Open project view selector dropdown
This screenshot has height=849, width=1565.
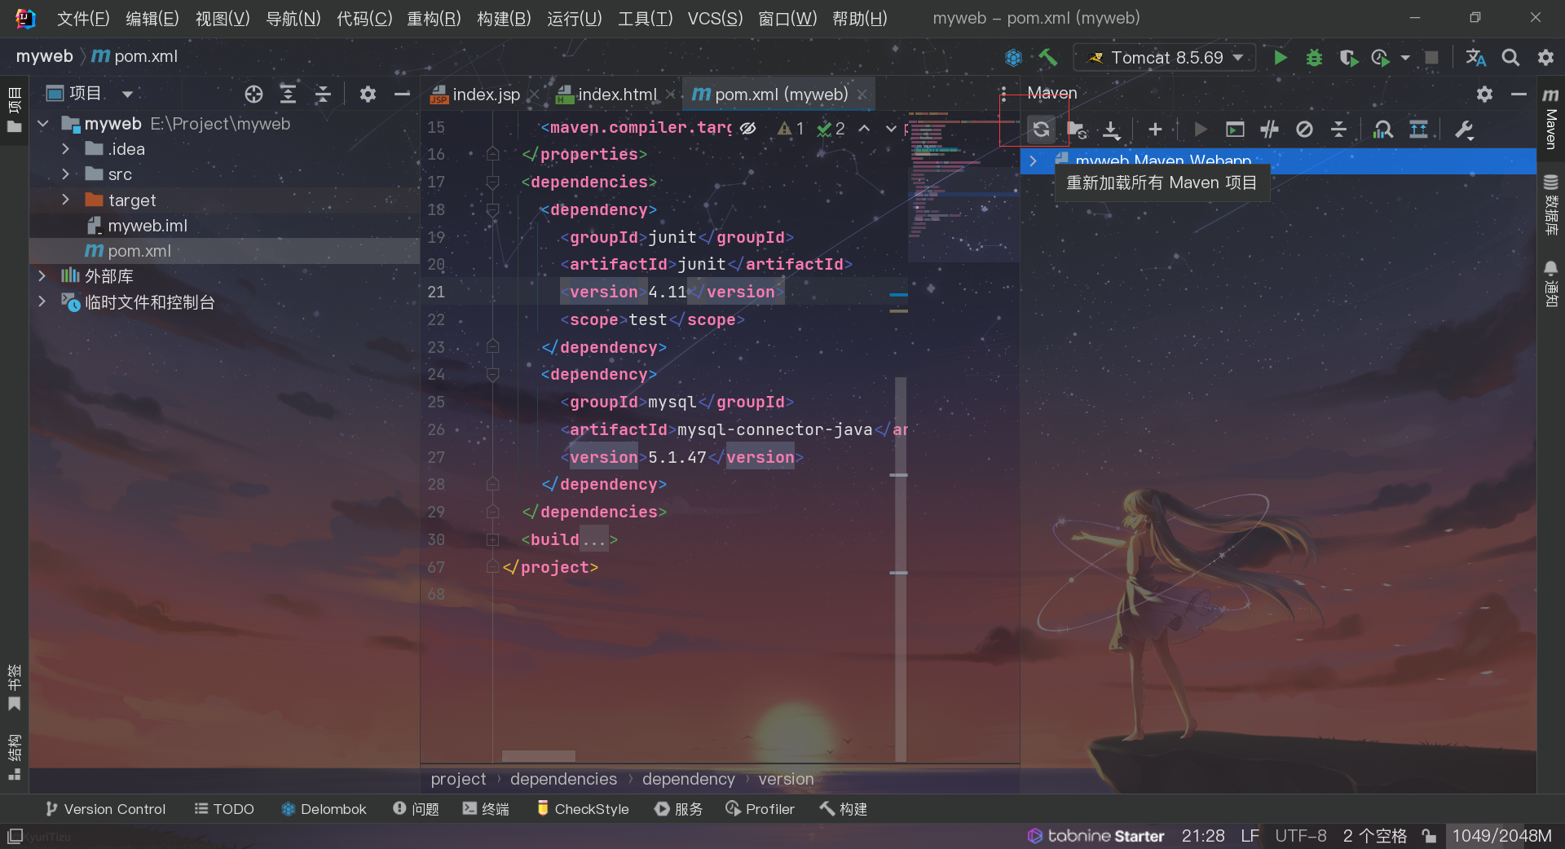click(x=127, y=94)
